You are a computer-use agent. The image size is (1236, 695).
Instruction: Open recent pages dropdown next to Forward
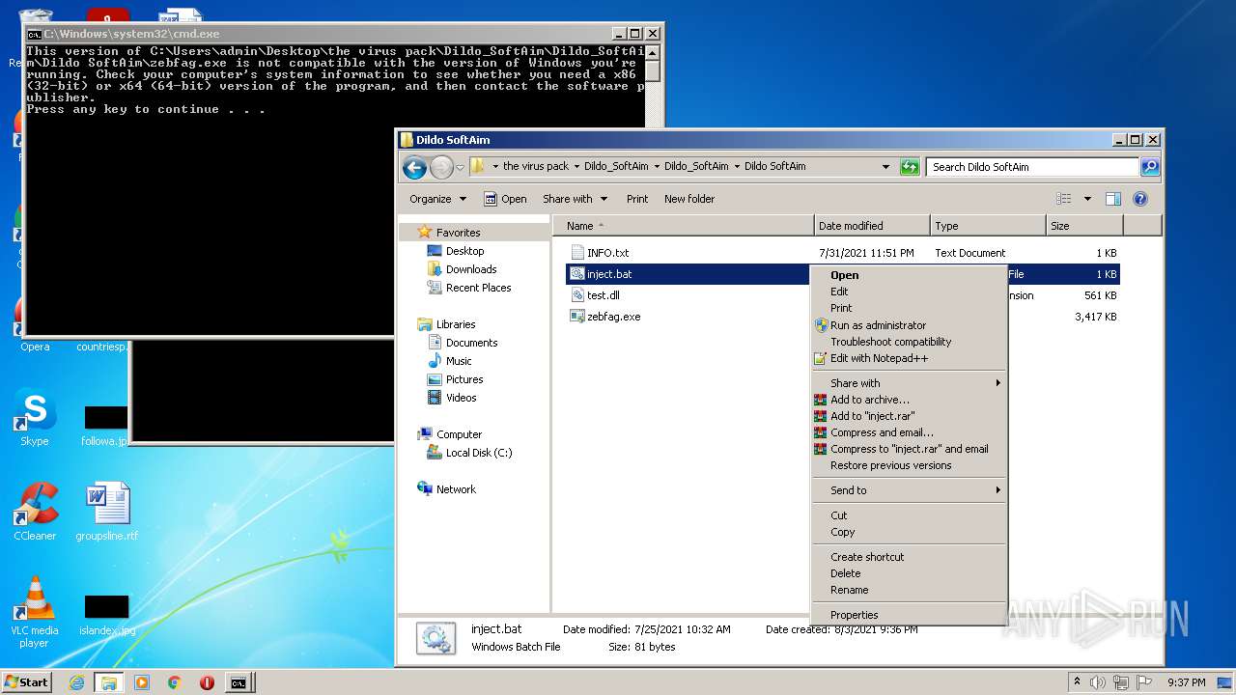461,167
